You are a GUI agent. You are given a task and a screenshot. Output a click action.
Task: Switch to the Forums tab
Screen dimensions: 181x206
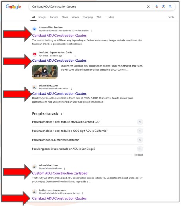(x=54, y=17)
